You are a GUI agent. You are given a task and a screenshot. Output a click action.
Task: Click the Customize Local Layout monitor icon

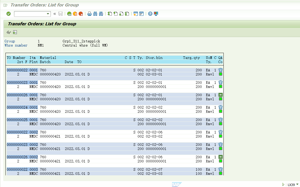point(156,14)
